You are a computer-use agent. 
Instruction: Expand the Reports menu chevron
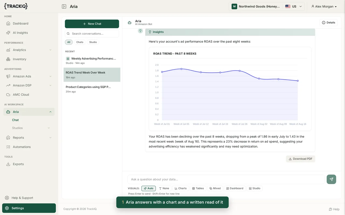click(50, 138)
